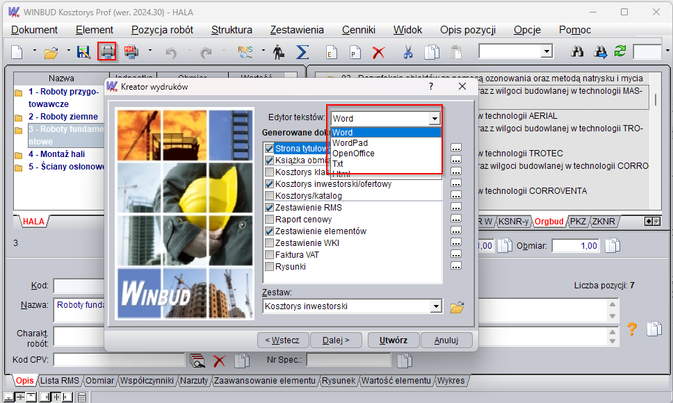Image resolution: width=673 pixels, height=403 pixels.
Task: Check the Faktura VAT checkbox
Action: coord(269,255)
